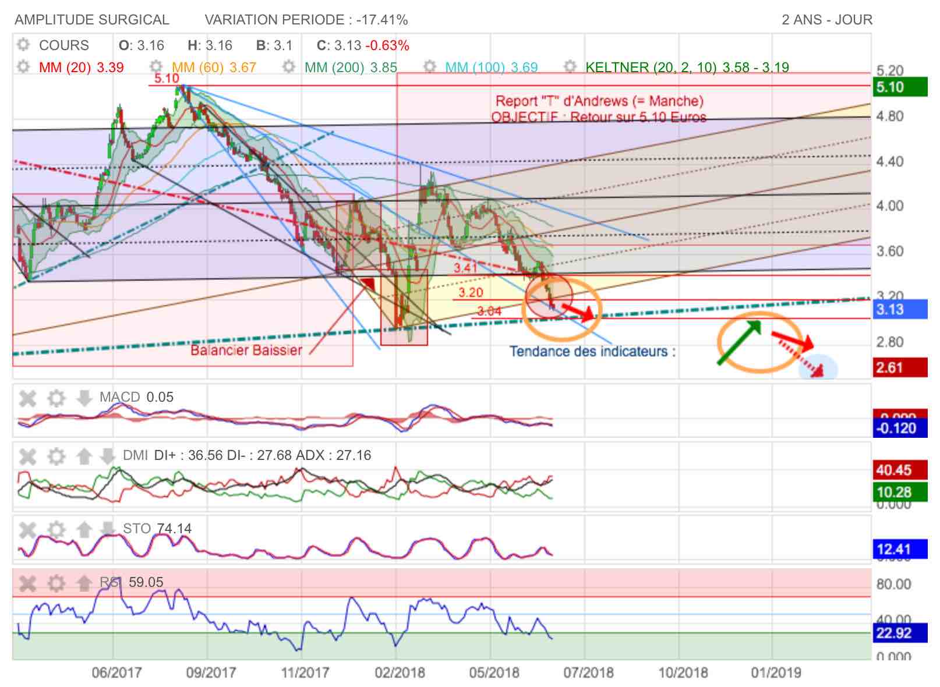Open settings gear for MM (20)
940x687 pixels.
pos(23,67)
